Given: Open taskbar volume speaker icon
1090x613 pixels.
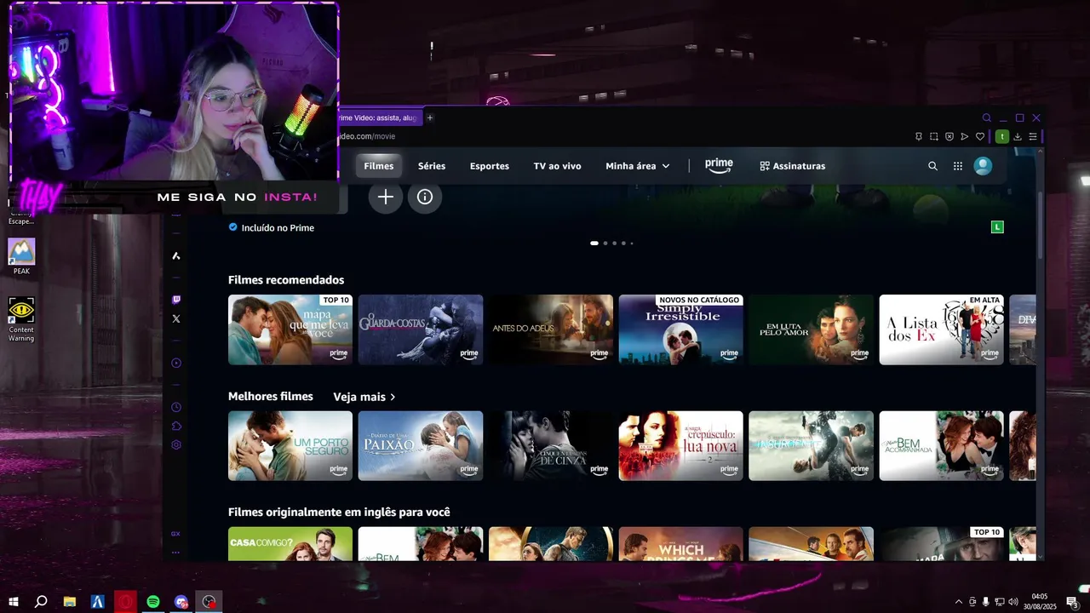Looking at the screenshot, I should point(1013,602).
